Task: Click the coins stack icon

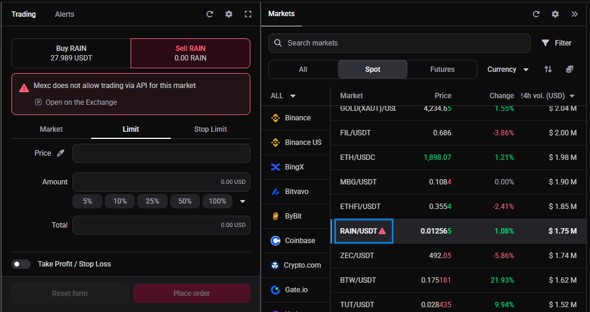Action: coord(569,69)
